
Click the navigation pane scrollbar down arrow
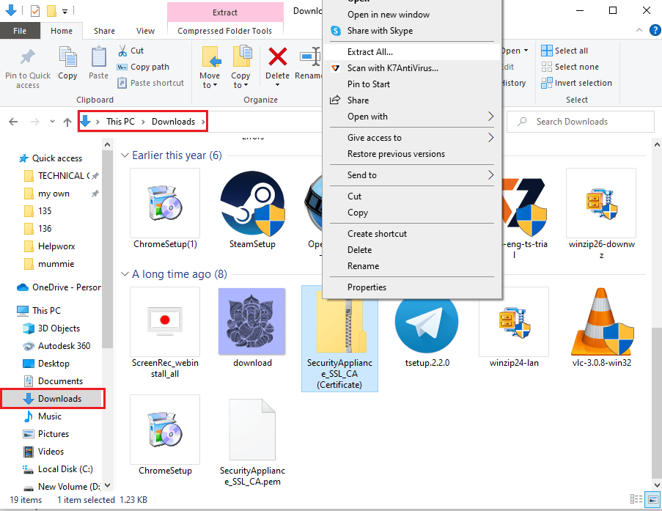pos(107,485)
